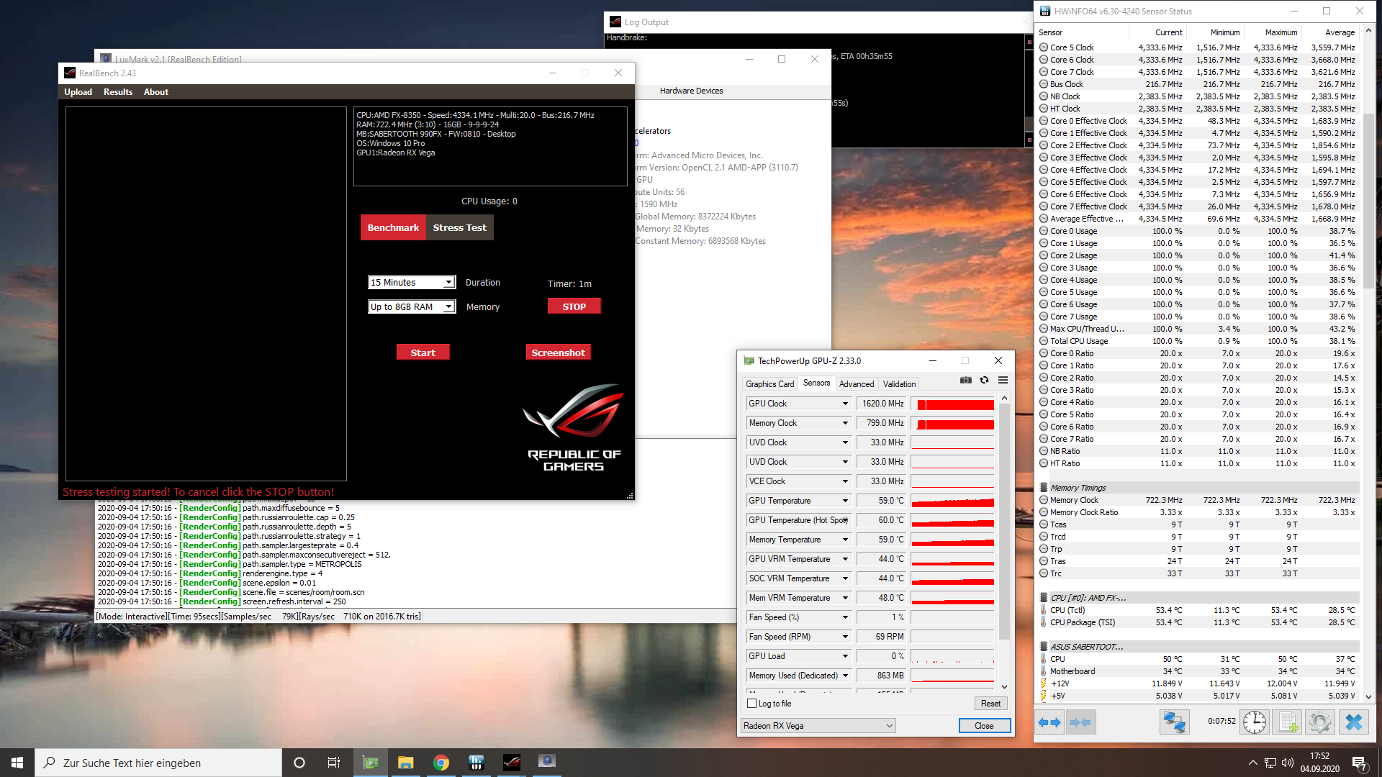Open Chrome from the taskbar

point(441,763)
